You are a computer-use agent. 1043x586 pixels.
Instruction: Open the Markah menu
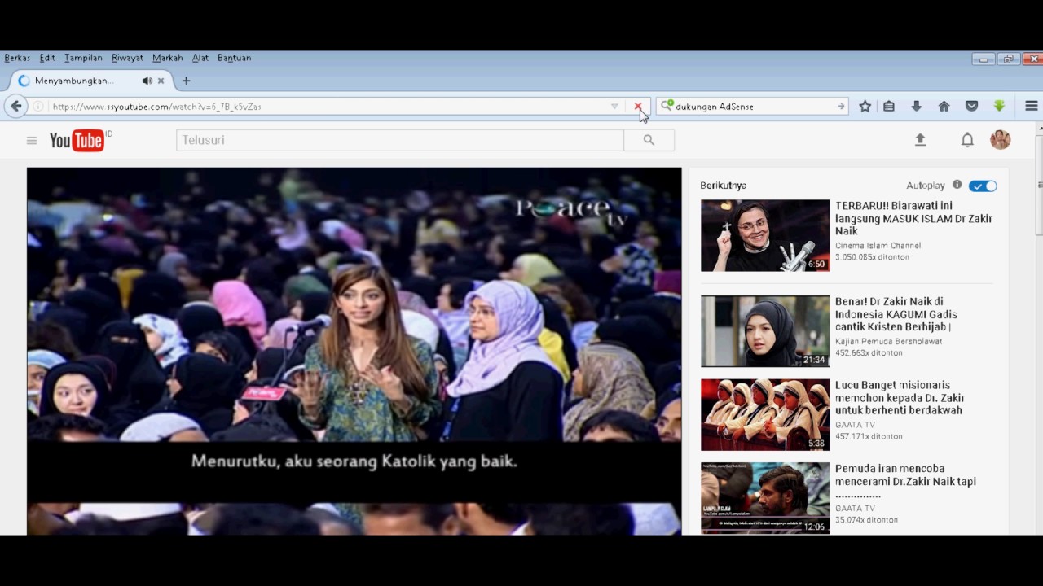click(167, 58)
